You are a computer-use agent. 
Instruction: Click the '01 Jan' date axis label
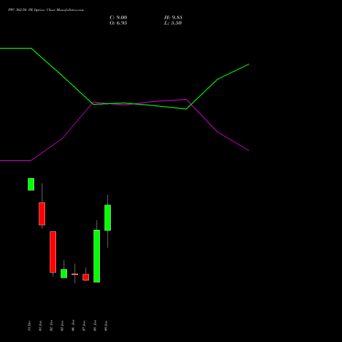(x=40, y=326)
